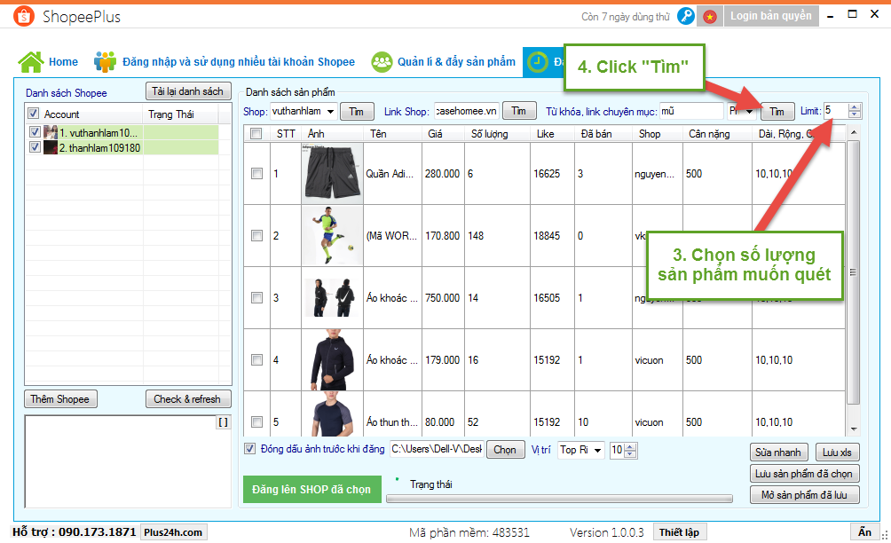
Task: Click the Check & refresh button
Action: [188, 399]
